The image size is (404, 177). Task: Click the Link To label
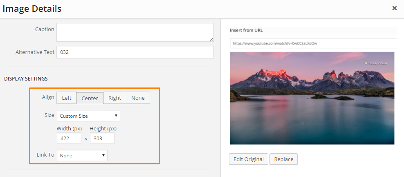click(x=45, y=155)
